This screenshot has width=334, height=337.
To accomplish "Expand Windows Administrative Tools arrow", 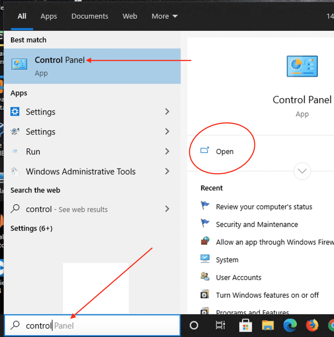I will (167, 171).
